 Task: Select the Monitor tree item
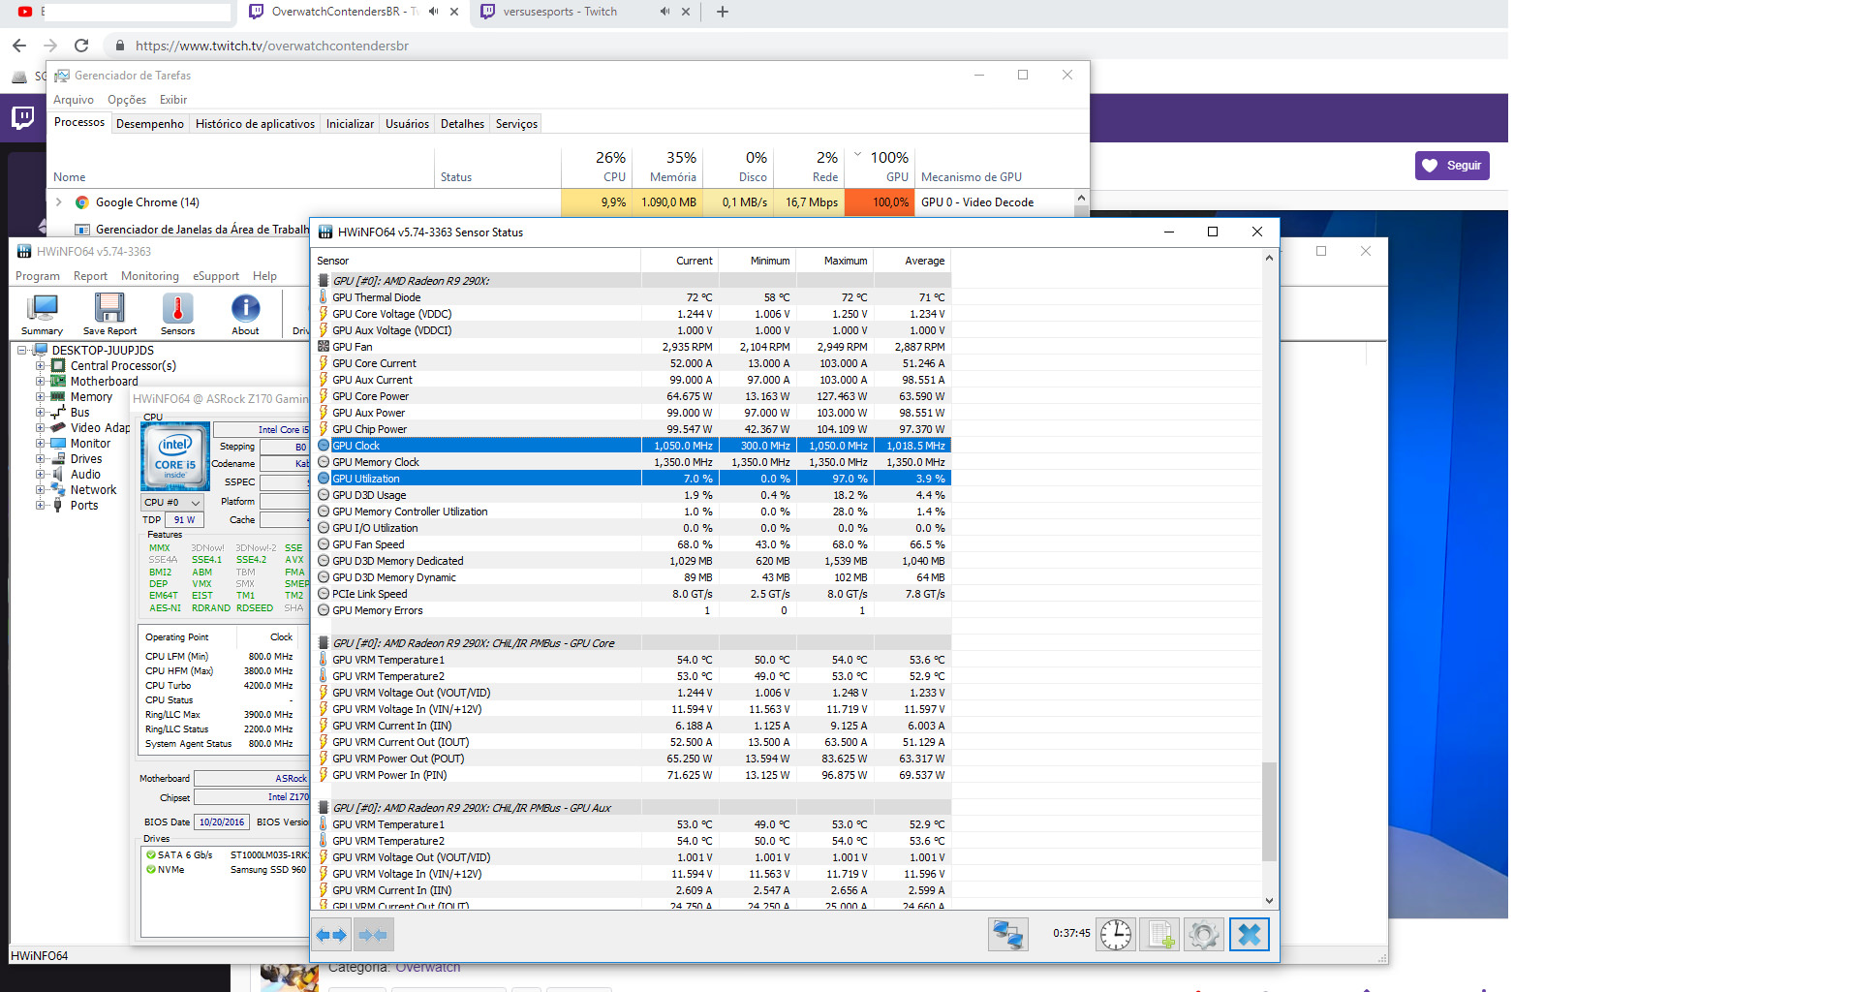click(90, 444)
